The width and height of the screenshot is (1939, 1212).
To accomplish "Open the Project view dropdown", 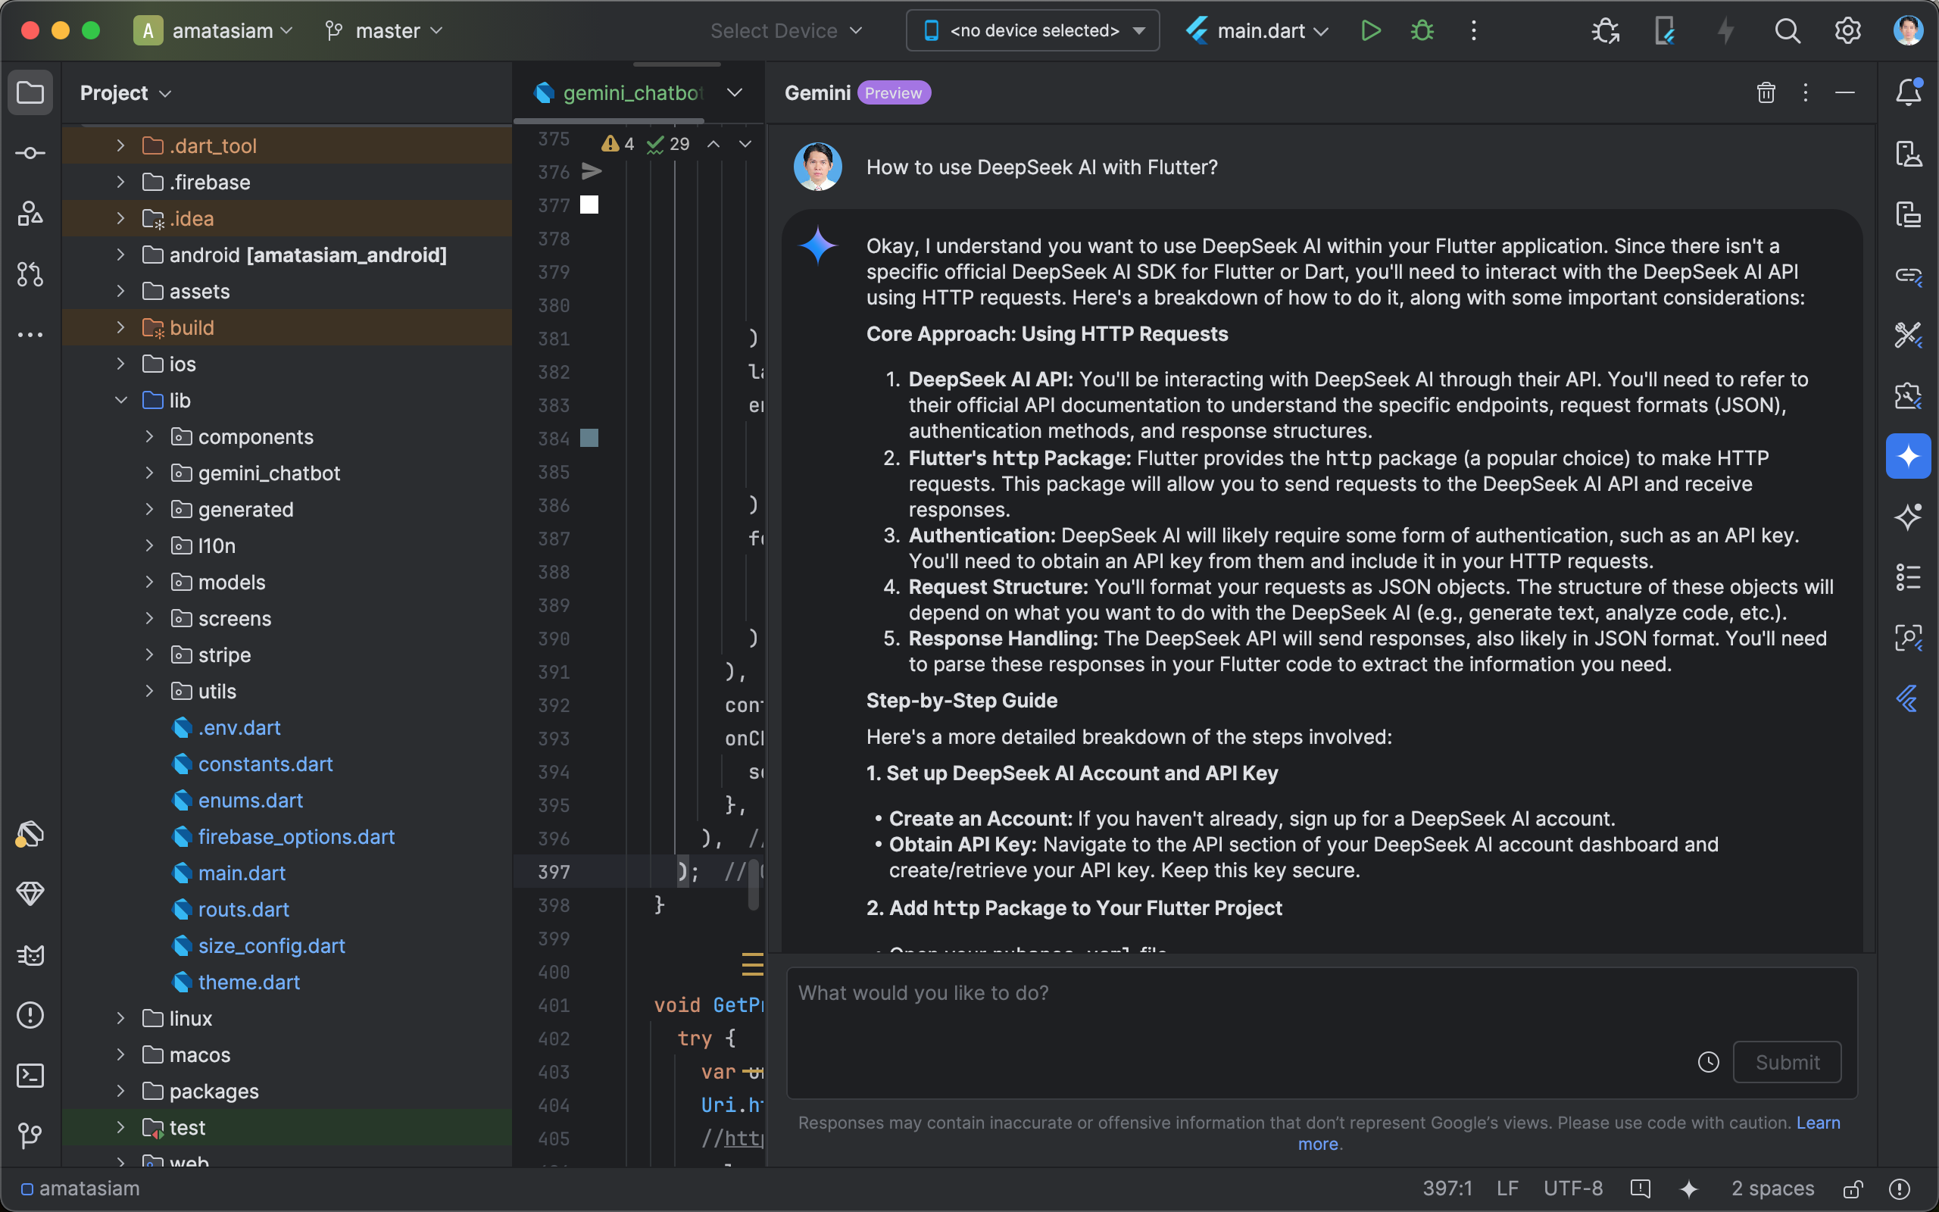I will (x=126, y=93).
